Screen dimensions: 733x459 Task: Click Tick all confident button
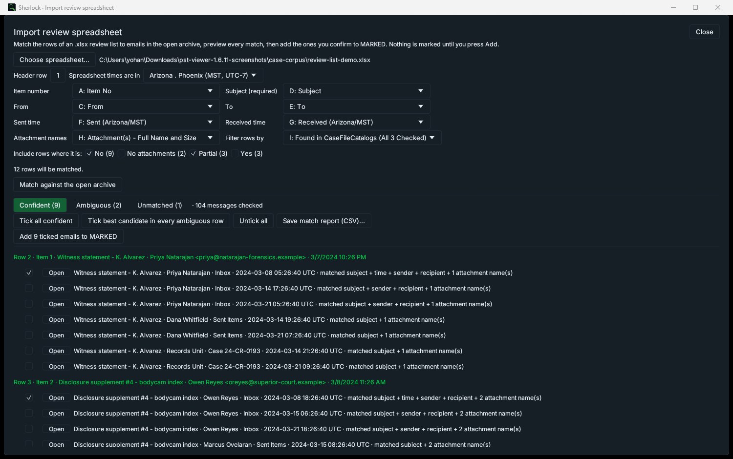click(x=46, y=221)
